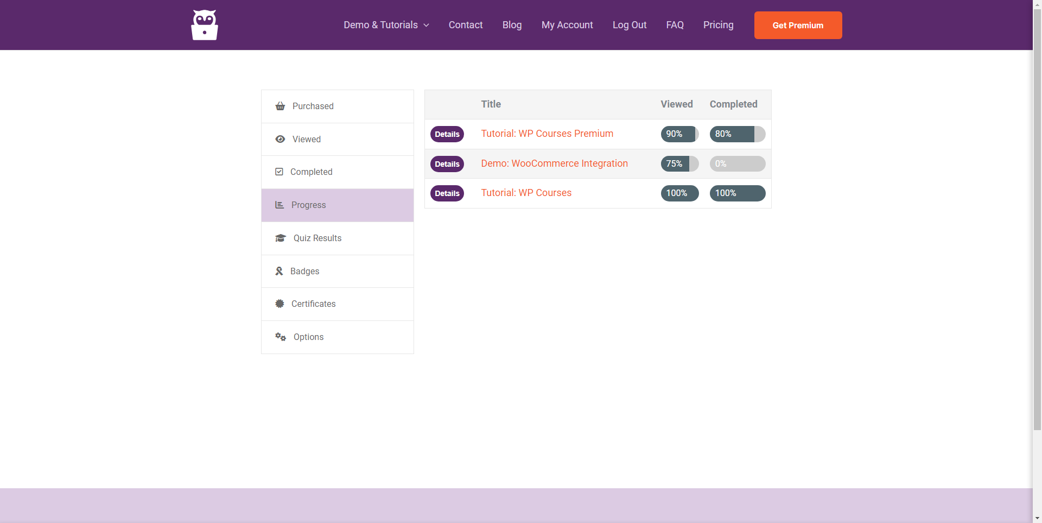Click the page vertical scrollbar thumb
The width and height of the screenshot is (1042, 523).
click(1038, 219)
